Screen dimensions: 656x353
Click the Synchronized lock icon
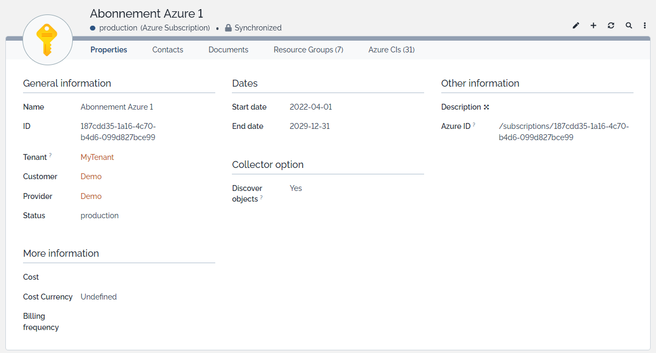[x=228, y=28]
